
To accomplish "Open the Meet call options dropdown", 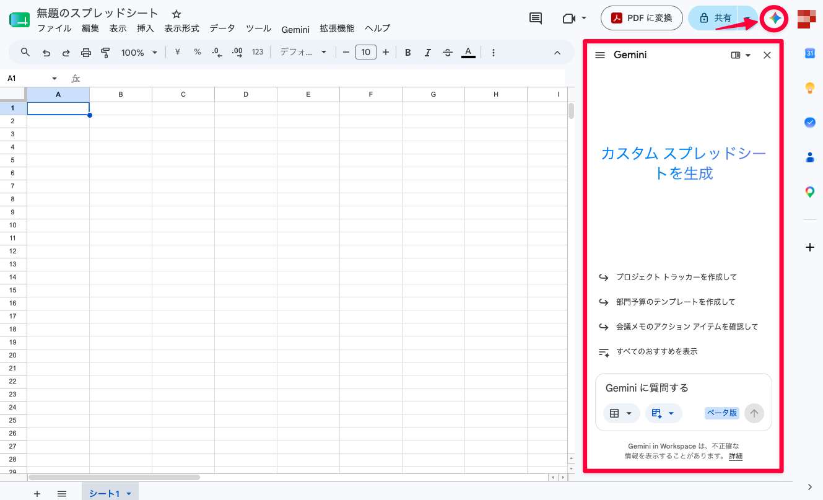I will [x=585, y=19].
